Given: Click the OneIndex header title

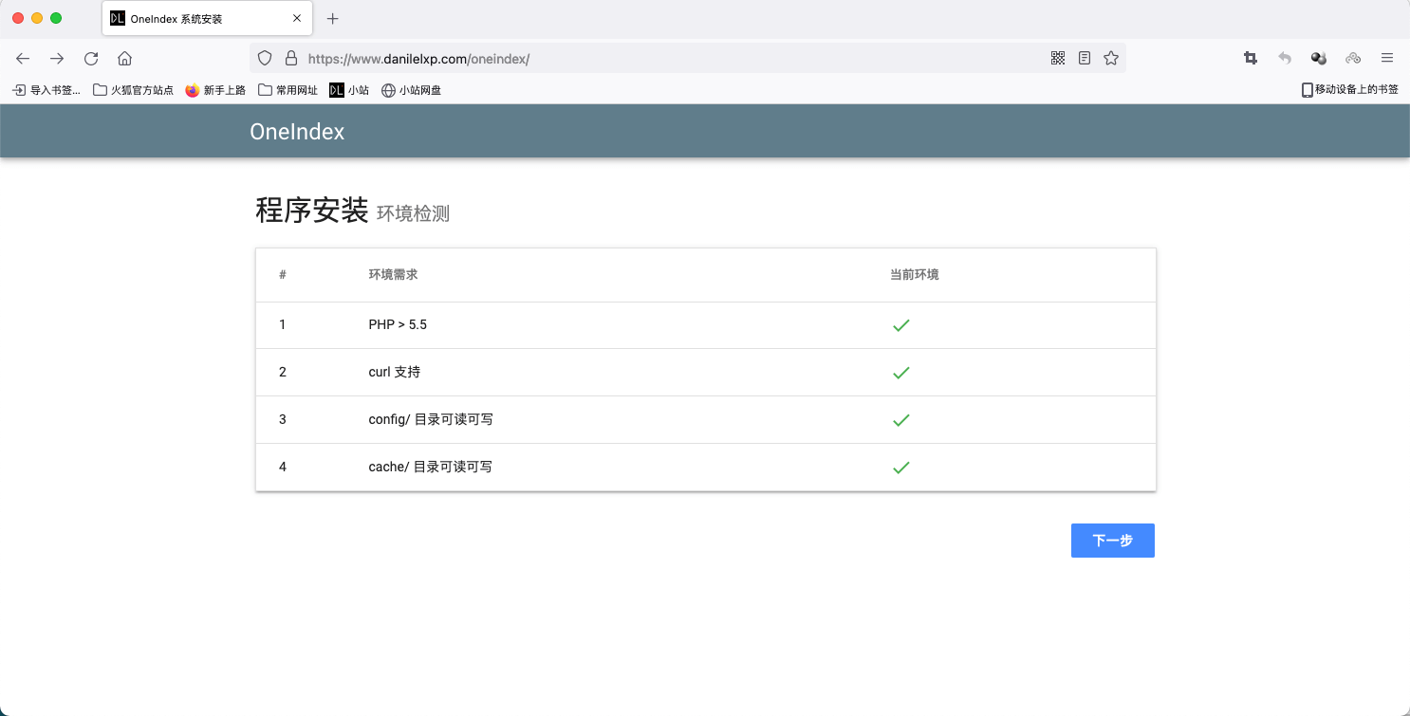Looking at the screenshot, I should point(297,132).
